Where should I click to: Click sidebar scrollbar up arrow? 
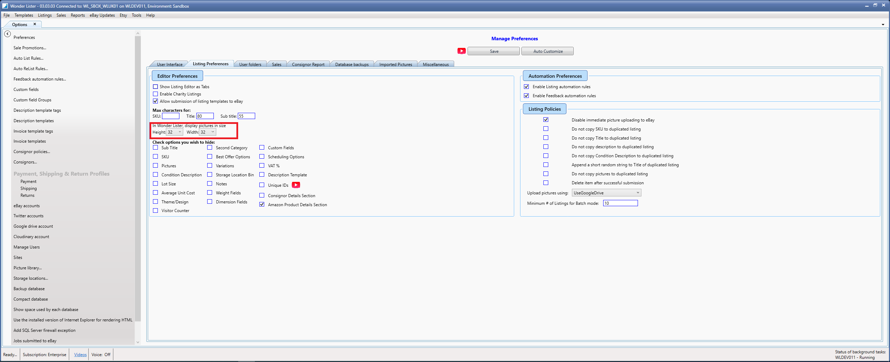(138, 33)
